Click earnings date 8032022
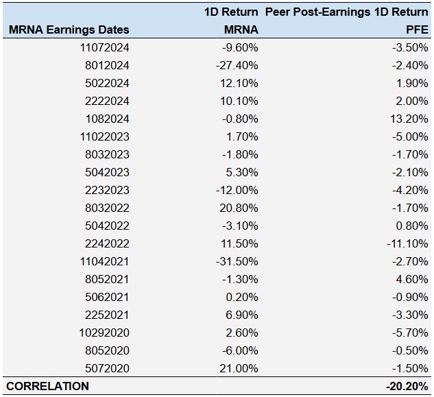 tap(107, 208)
